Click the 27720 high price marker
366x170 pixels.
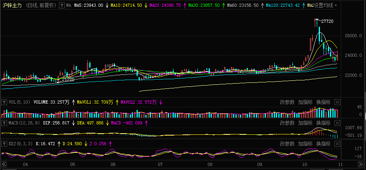[x=327, y=21]
